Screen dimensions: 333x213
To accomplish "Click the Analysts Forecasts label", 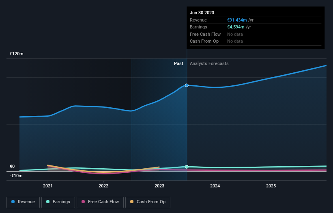I will [209, 64].
